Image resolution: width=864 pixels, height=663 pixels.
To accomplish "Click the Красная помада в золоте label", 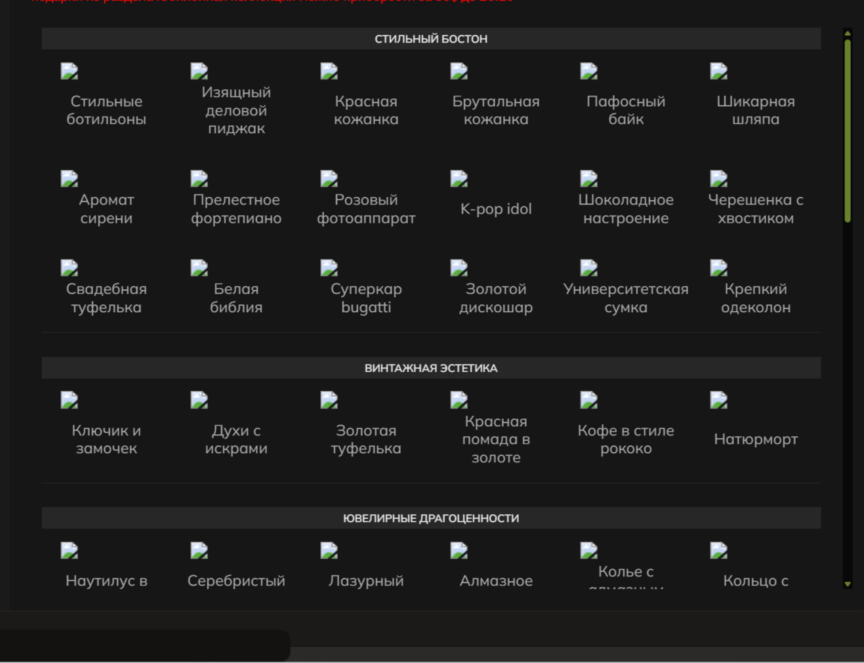I will 496,439.
